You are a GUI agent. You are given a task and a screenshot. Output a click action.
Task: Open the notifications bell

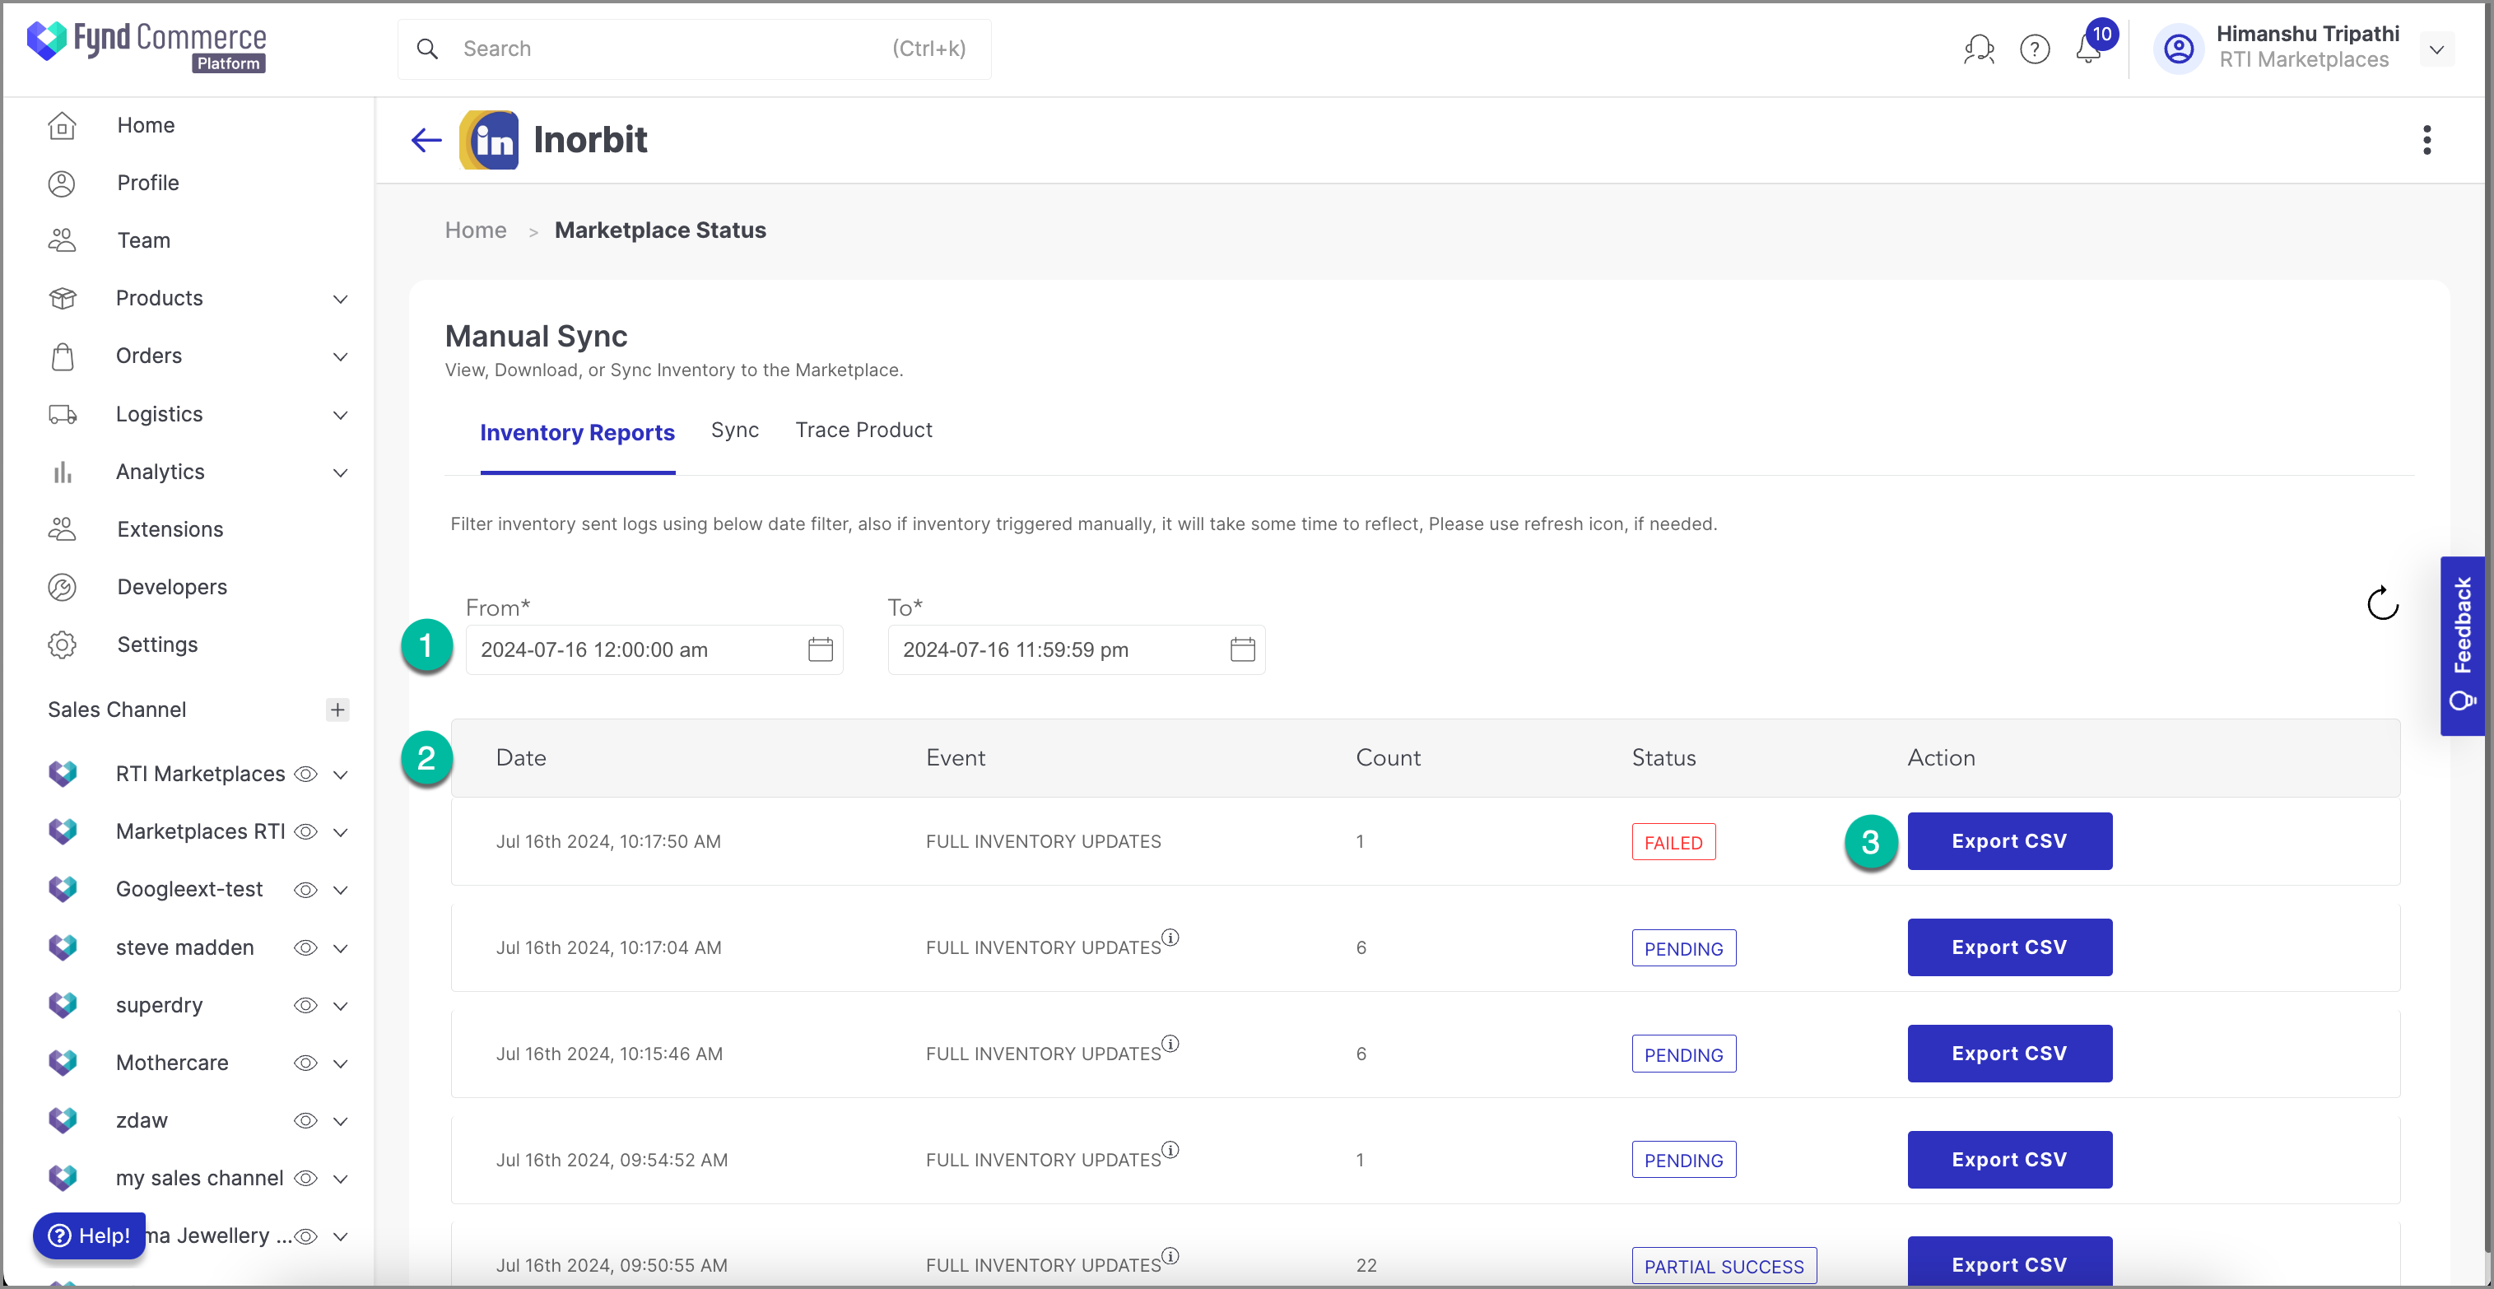click(x=2088, y=49)
